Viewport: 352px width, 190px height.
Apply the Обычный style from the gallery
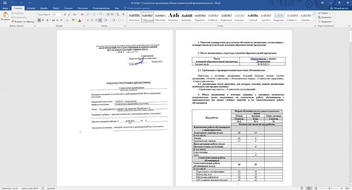[x=147, y=17]
